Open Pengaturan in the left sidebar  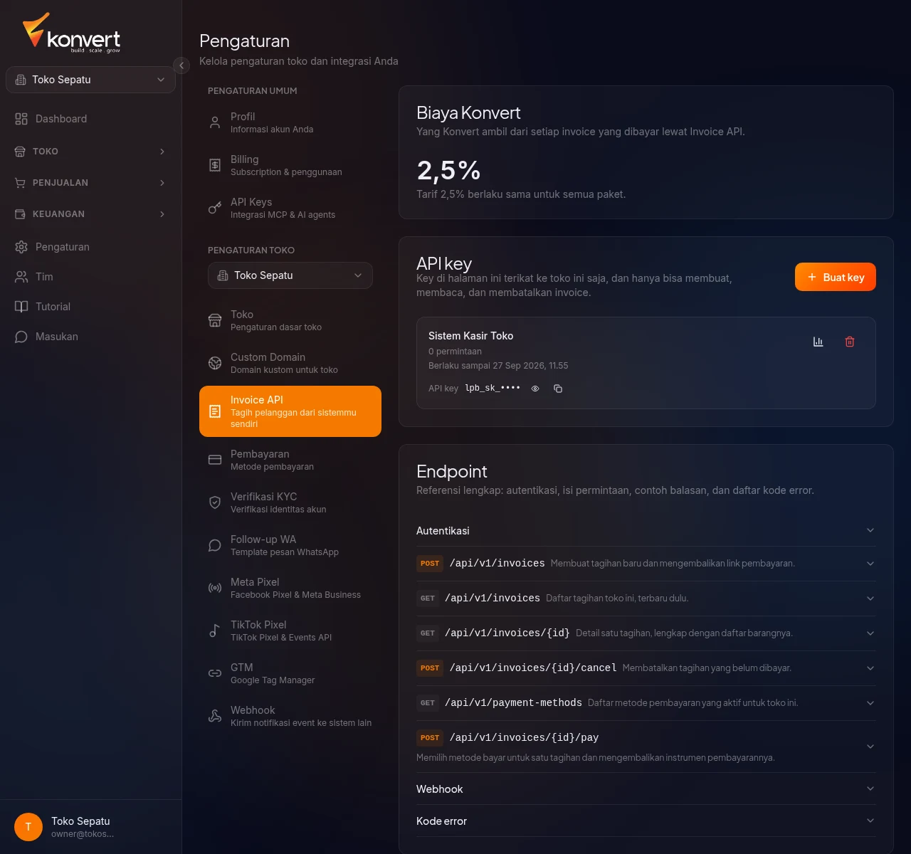[x=90, y=247]
